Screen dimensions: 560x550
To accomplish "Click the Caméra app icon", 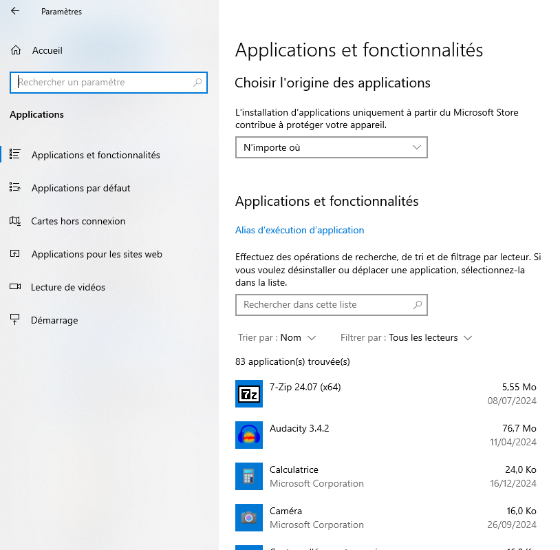I will pos(249,518).
